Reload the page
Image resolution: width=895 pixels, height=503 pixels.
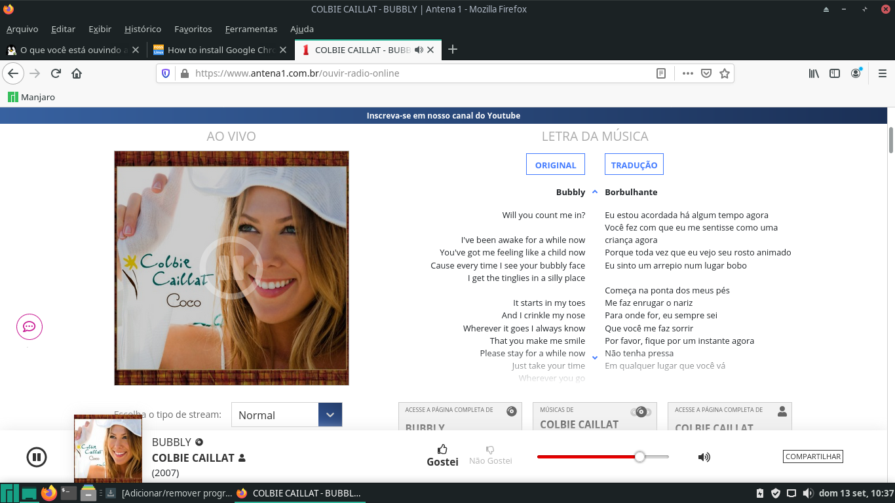coord(56,73)
